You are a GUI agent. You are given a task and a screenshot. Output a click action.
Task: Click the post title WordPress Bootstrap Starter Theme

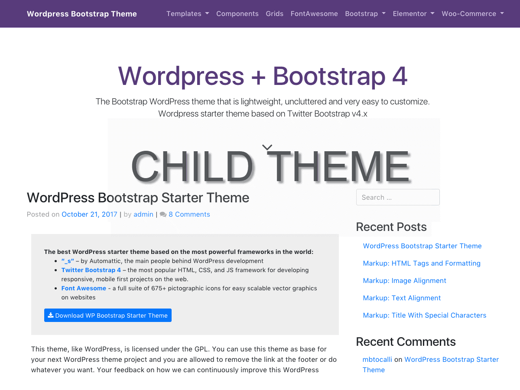pyautogui.click(x=138, y=198)
